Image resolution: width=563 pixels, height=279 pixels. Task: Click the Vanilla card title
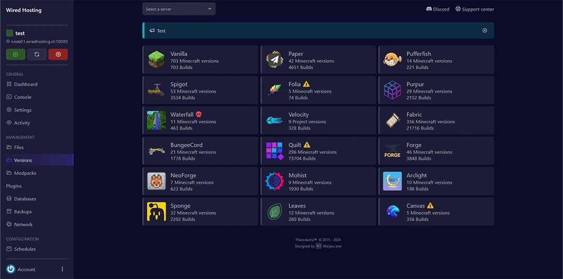point(179,54)
